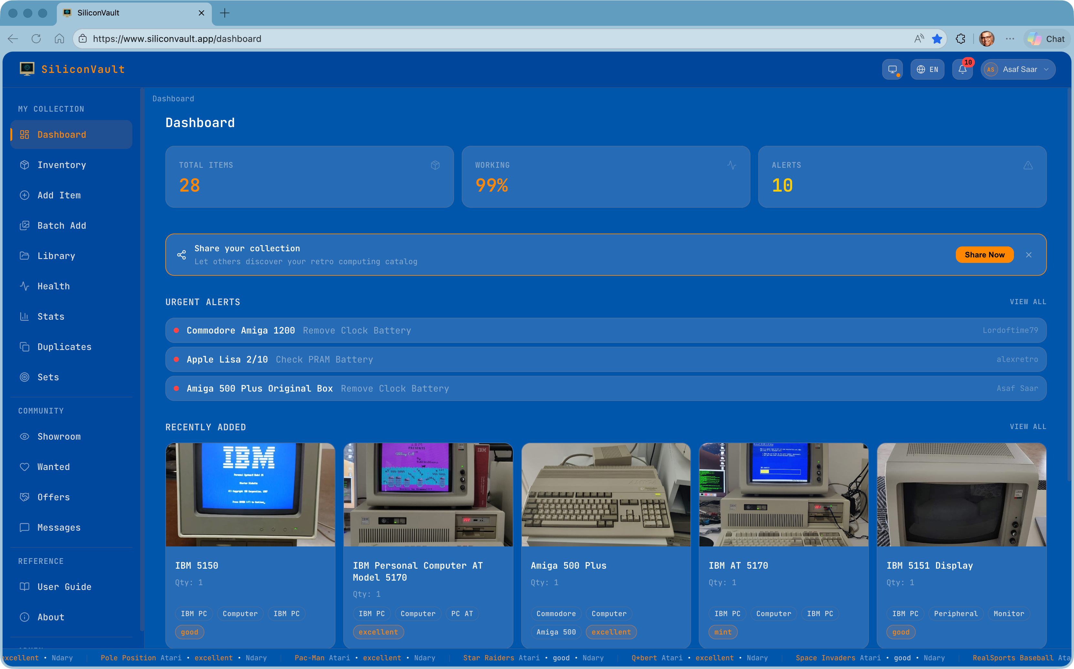
Task: Open browser Settings and more ellipsis
Action: pos(1010,39)
